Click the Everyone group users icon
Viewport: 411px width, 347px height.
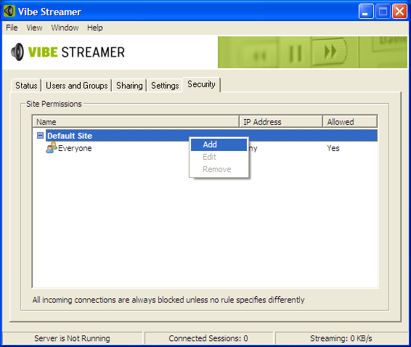52,148
